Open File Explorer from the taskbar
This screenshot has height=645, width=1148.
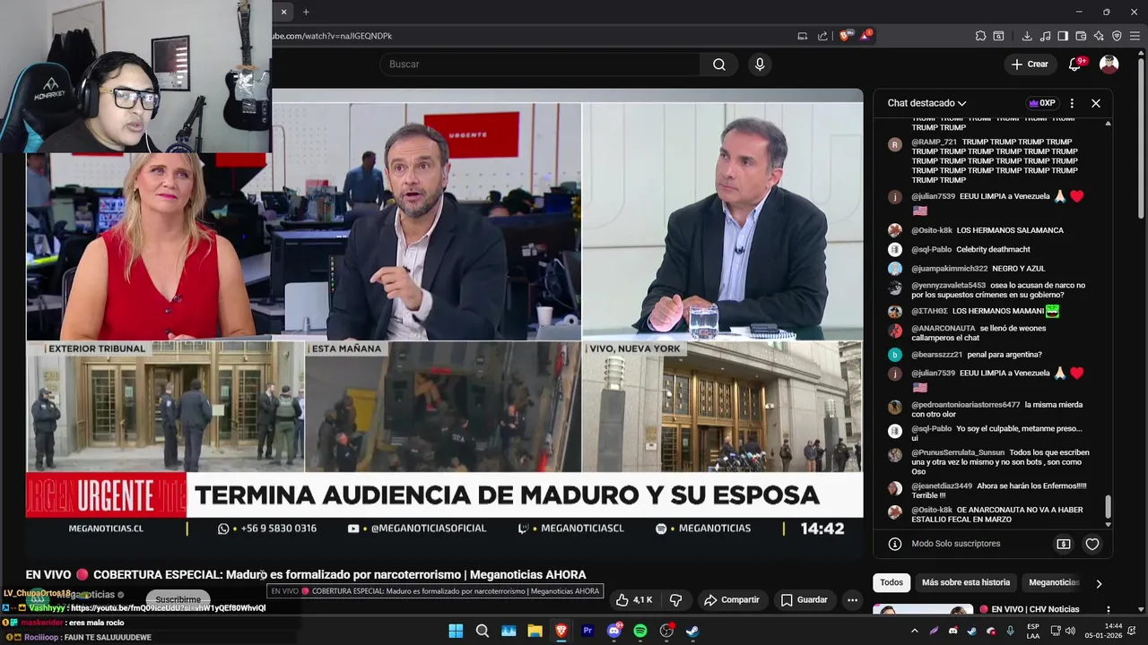point(535,631)
